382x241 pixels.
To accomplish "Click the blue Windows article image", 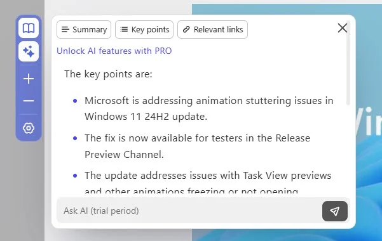I will (x=369, y=122).
